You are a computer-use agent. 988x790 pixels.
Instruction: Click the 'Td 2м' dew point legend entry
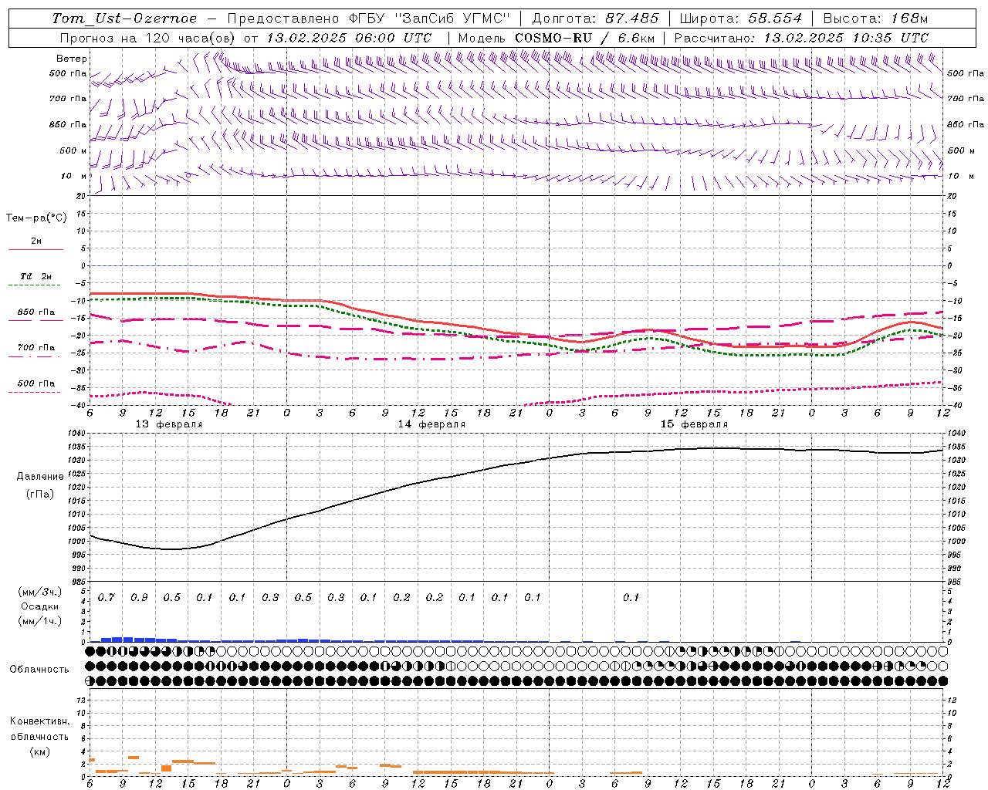(x=36, y=276)
